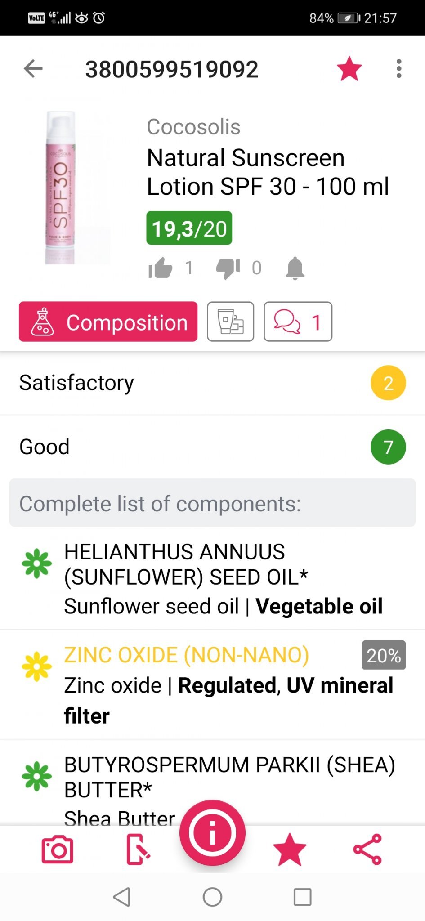Expand the Good components row
The width and height of the screenshot is (425, 921).
[x=212, y=447]
